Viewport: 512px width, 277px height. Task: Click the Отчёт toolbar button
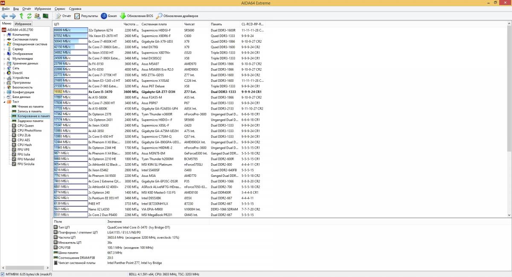(64, 16)
